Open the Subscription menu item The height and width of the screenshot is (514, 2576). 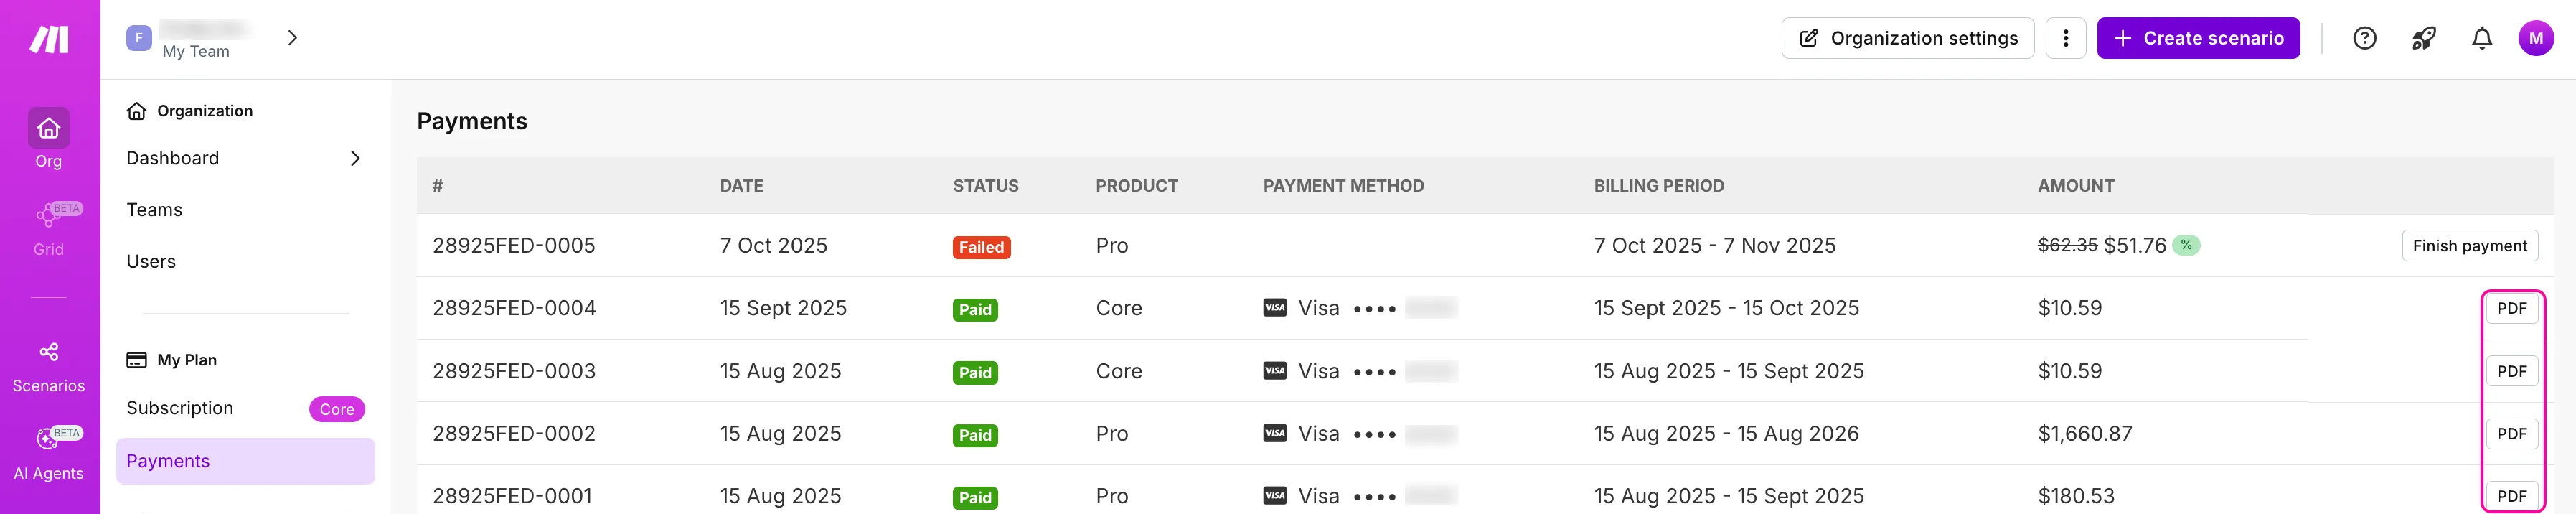tap(180, 408)
